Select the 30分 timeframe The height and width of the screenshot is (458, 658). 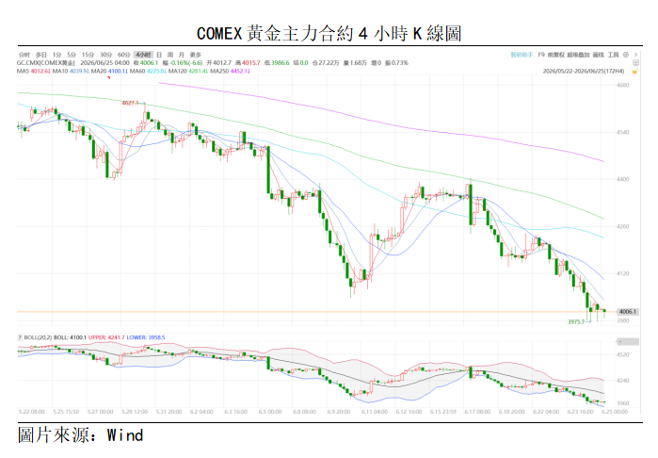coord(106,55)
